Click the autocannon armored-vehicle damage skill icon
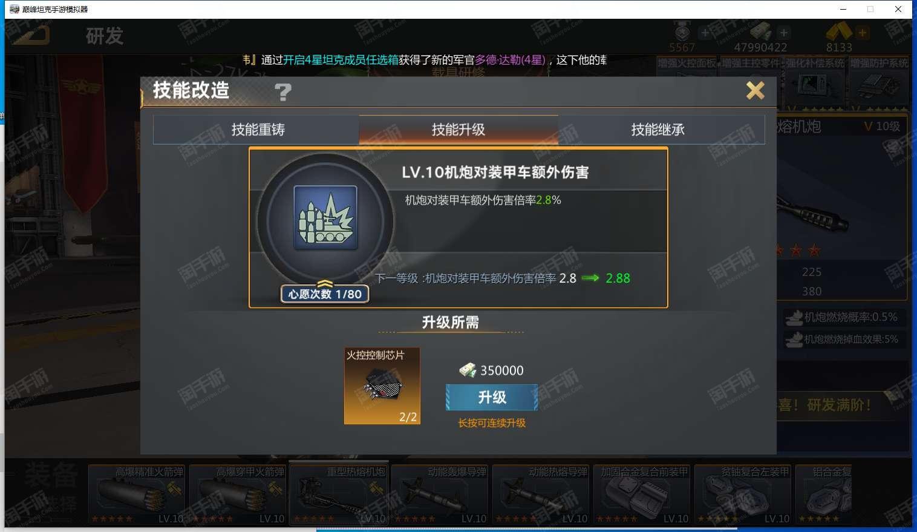 point(325,218)
